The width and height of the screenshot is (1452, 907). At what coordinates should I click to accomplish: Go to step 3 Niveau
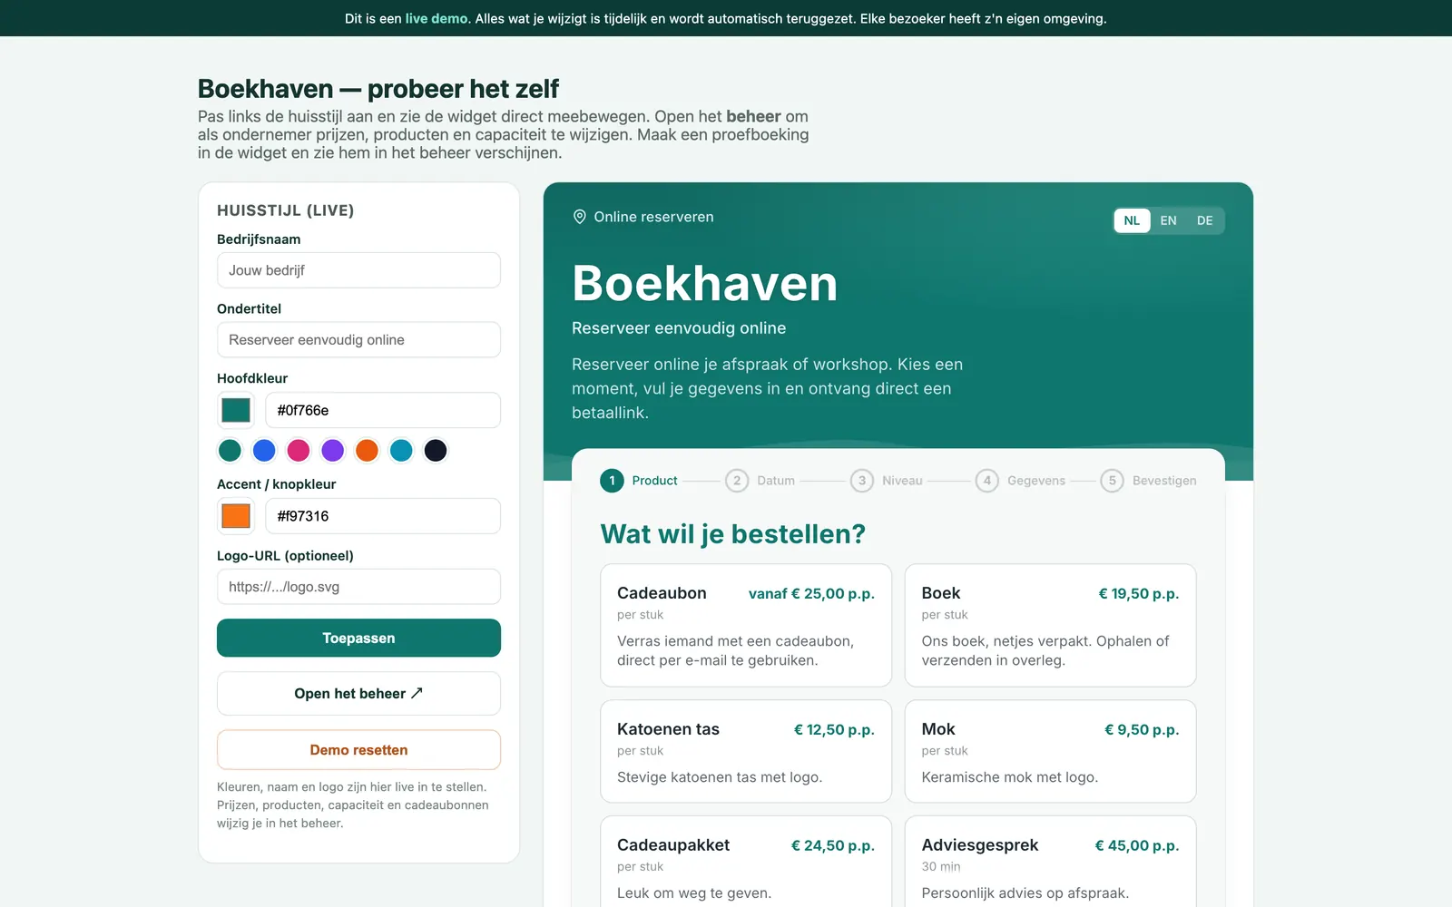(886, 481)
